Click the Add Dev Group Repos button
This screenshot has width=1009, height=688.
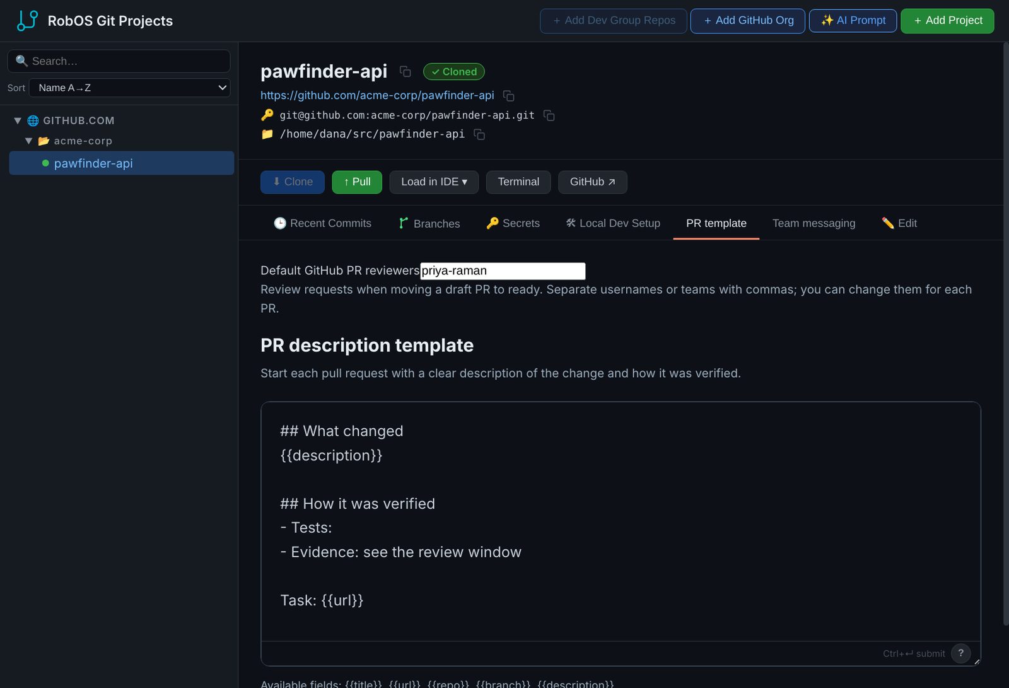point(614,21)
